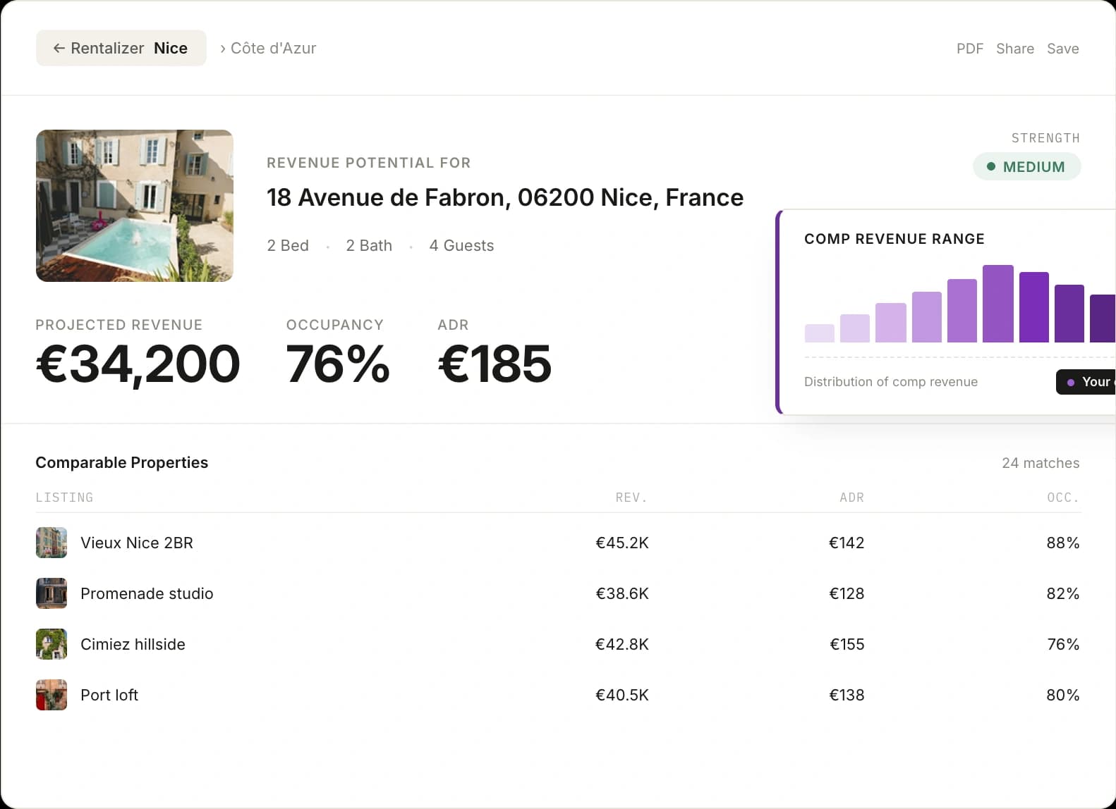This screenshot has width=1116, height=809.
Task: Go back via Rentalizer Nice button
Action: click(121, 48)
